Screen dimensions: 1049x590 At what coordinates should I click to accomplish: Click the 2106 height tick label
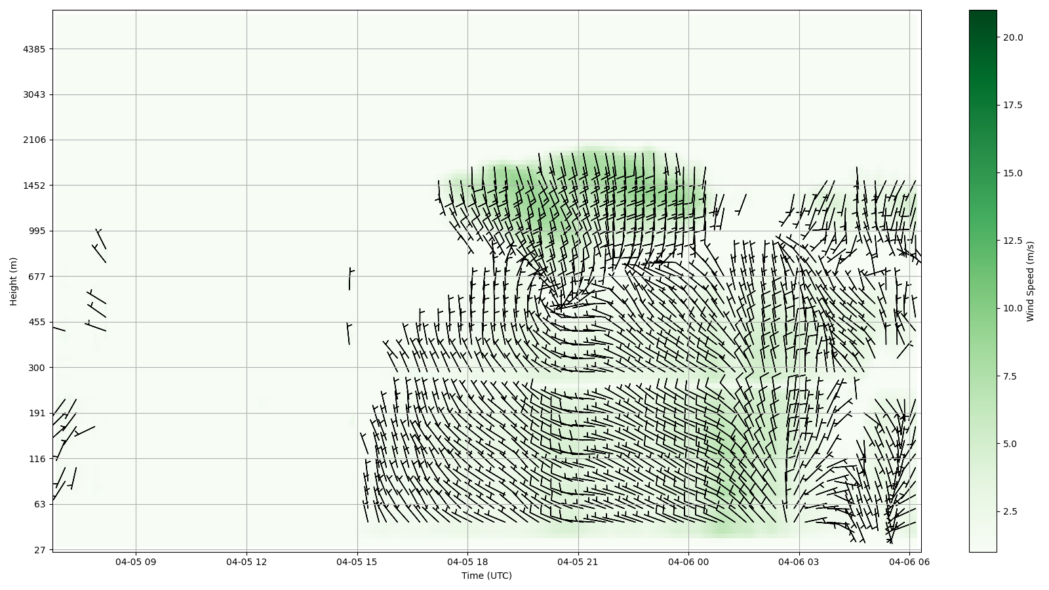[34, 140]
